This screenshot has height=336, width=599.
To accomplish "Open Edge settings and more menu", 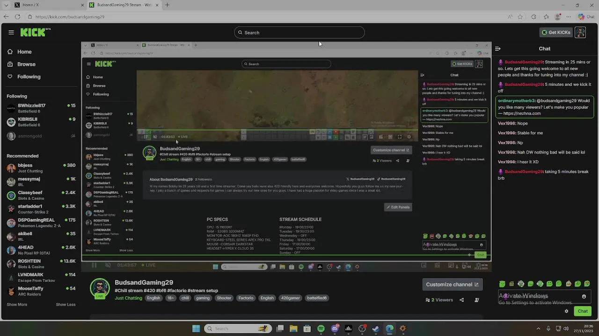I will [x=570, y=17].
